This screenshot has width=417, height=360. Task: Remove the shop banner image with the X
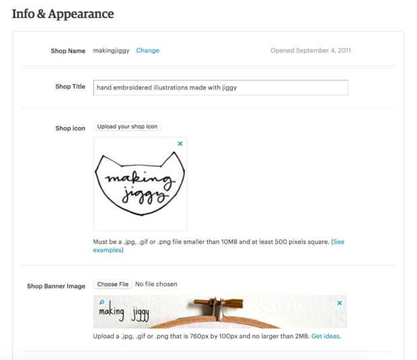[x=340, y=303]
